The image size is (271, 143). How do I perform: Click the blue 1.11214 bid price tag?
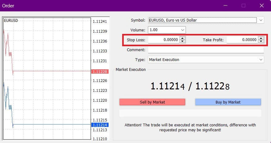click(x=99, y=125)
